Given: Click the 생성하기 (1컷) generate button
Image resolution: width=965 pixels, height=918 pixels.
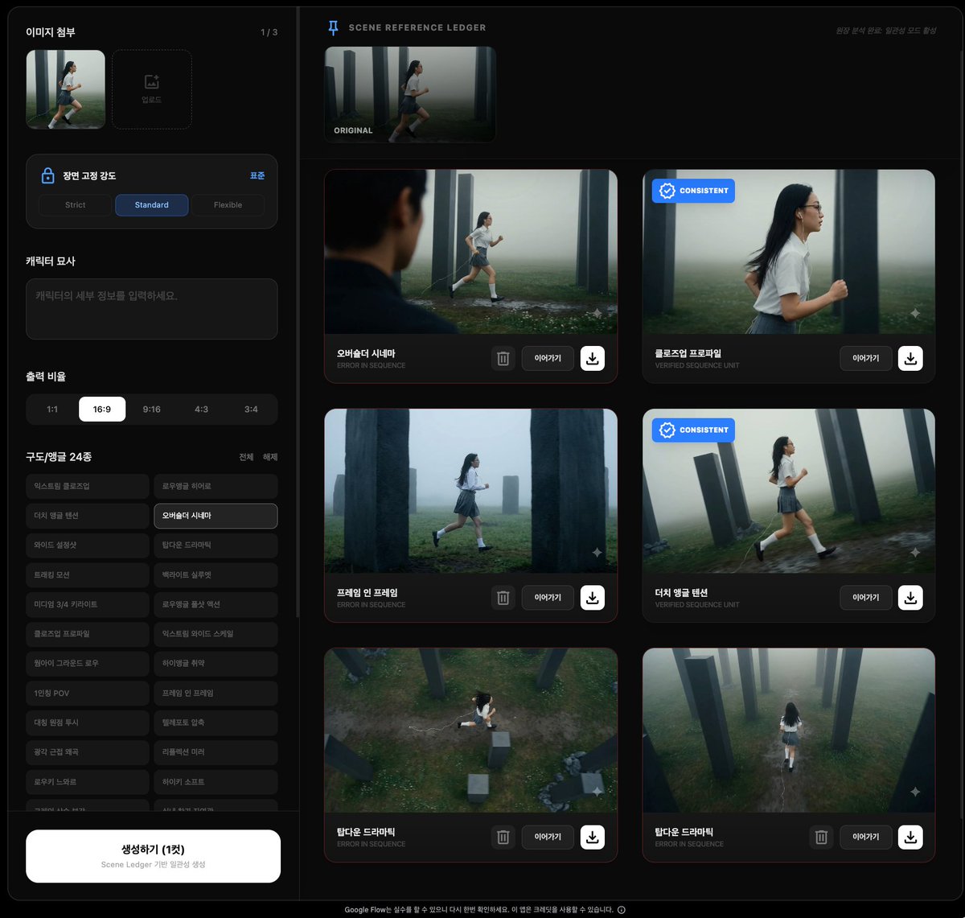Looking at the screenshot, I should pos(153,856).
